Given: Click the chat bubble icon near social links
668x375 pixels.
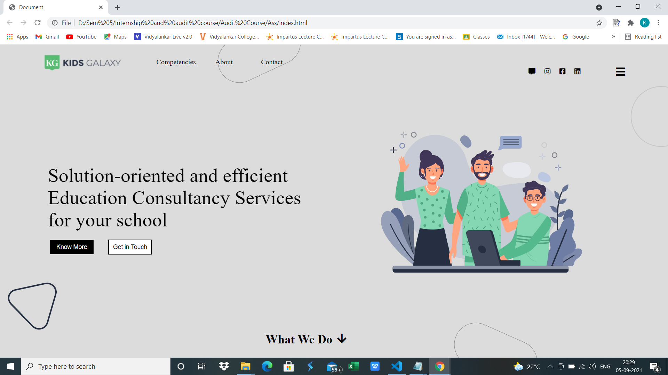Looking at the screenshot, I should (532, 72).
